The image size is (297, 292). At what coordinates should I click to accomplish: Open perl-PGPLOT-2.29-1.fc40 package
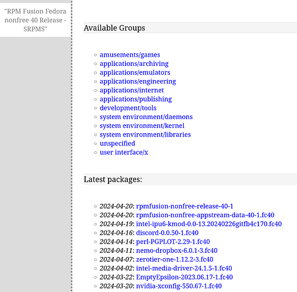(173, 242)
